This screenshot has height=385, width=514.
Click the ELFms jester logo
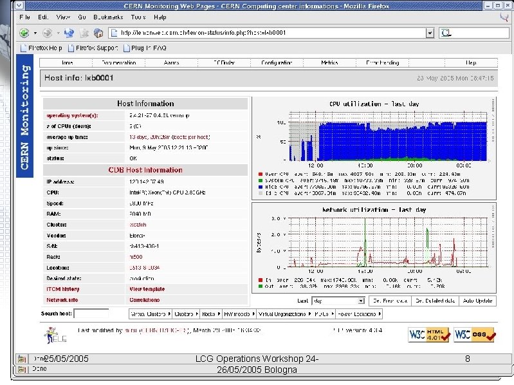click(x=55, y=335)
